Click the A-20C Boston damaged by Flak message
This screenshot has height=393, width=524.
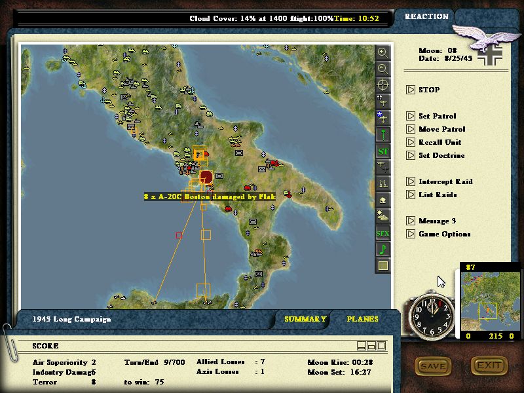[210, 197]
